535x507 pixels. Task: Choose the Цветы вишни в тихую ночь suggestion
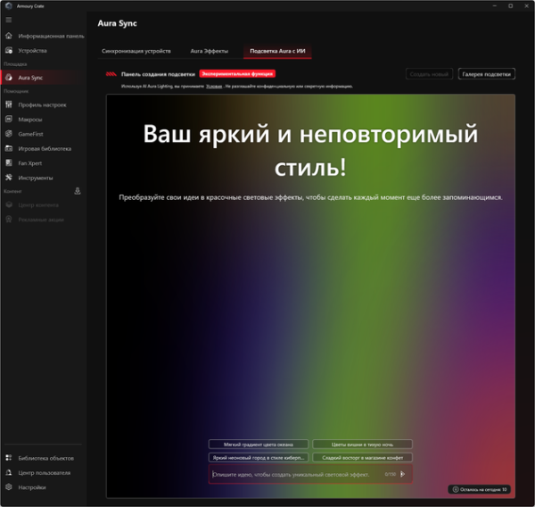coord(362,445)
